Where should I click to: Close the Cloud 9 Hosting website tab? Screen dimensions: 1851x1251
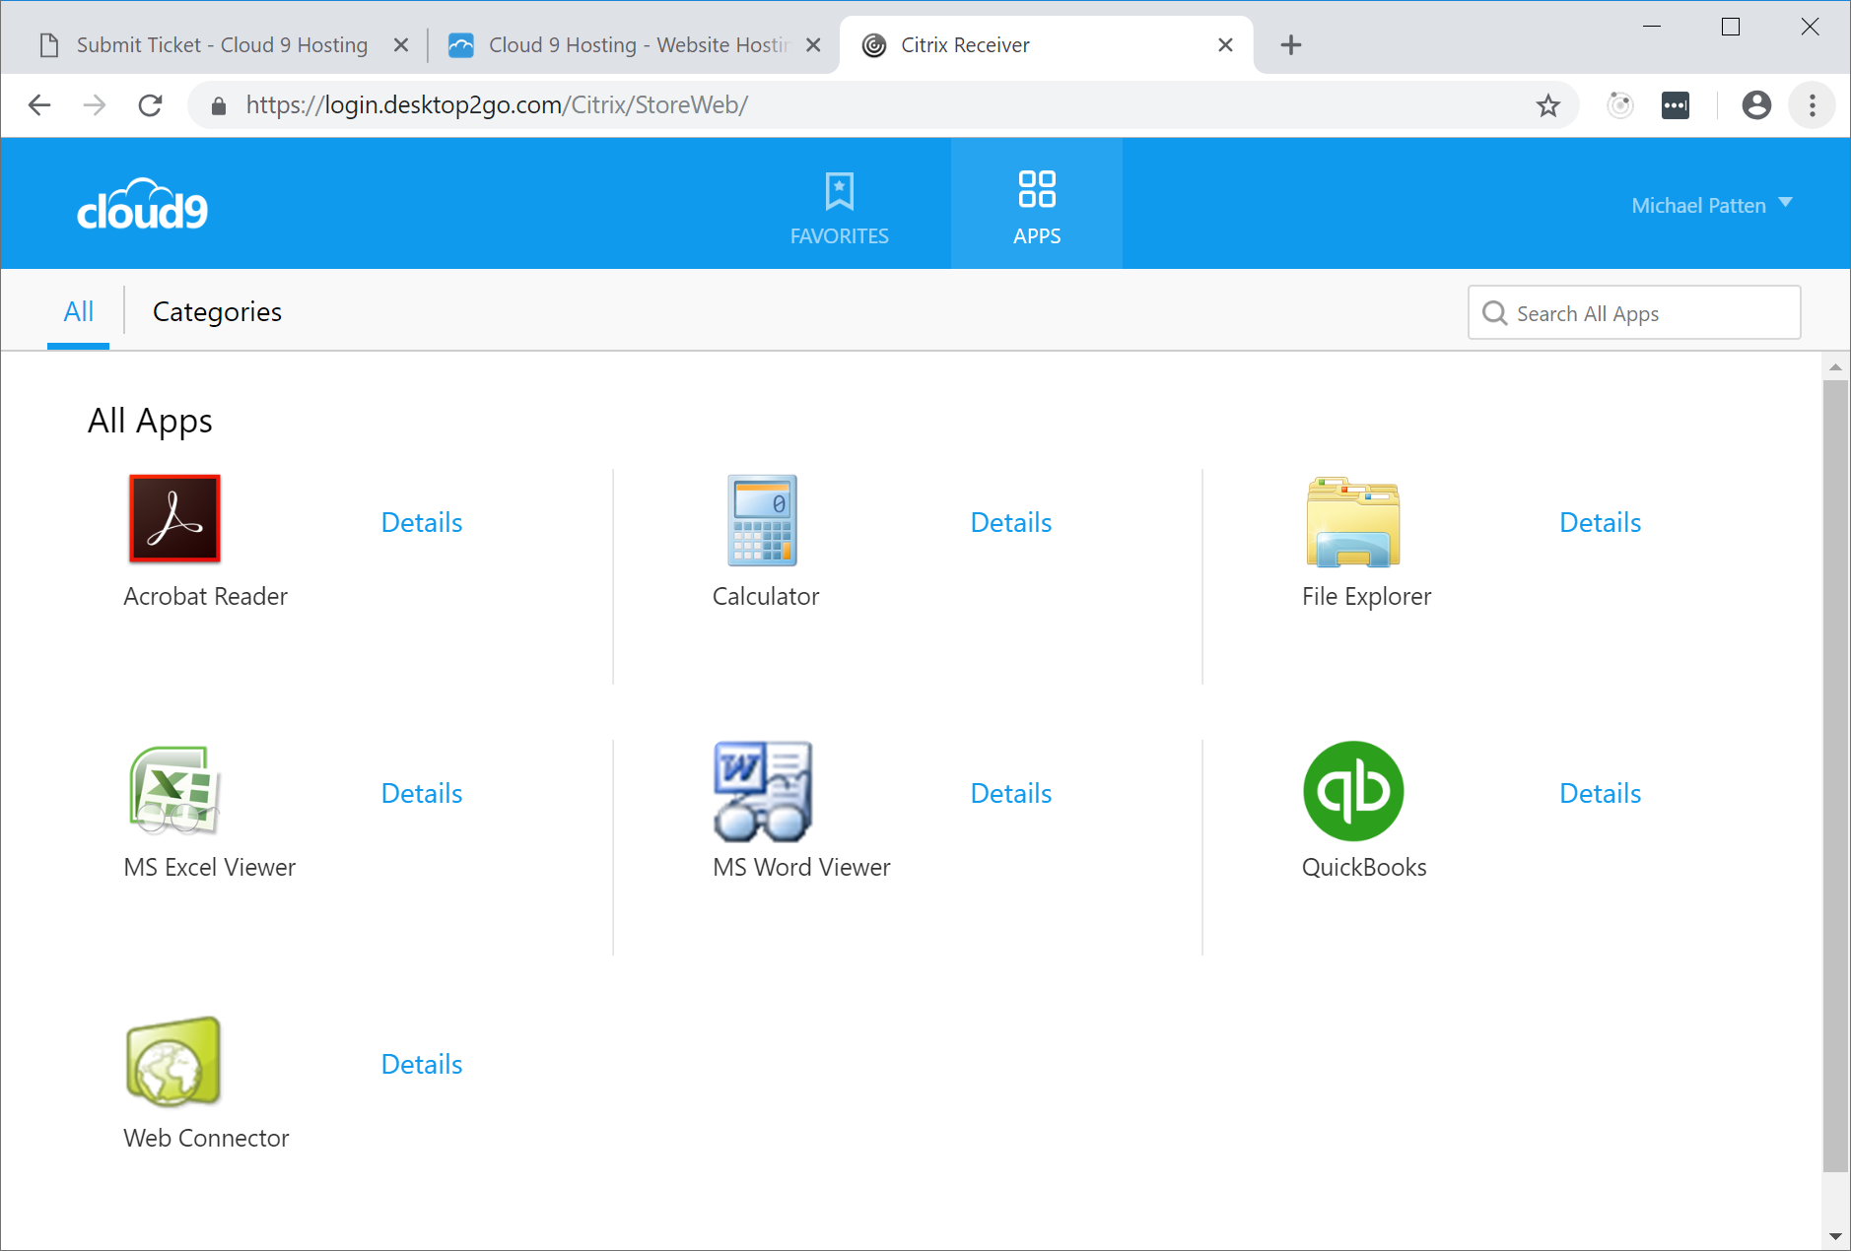tap(813, 44)
